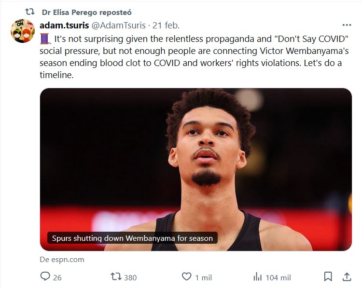Open the reply speech bubble icon
This screenshot has width=362, height=289.
(x=45, y=277)
